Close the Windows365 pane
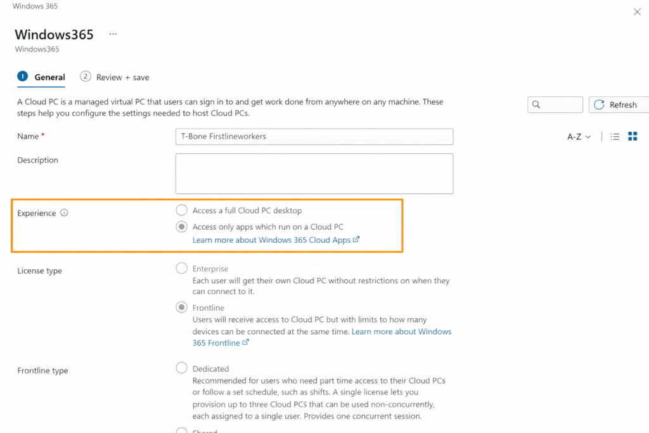 pyautogui.click(x=637, y=12)
